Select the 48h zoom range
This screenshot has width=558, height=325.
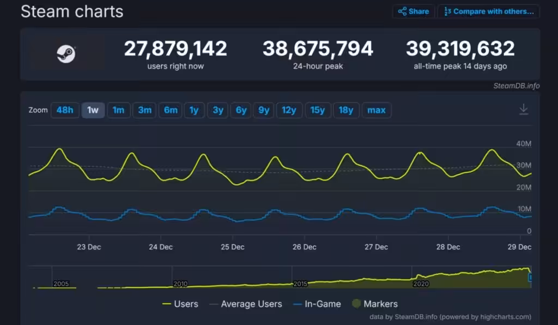click(x=65, y=110)
